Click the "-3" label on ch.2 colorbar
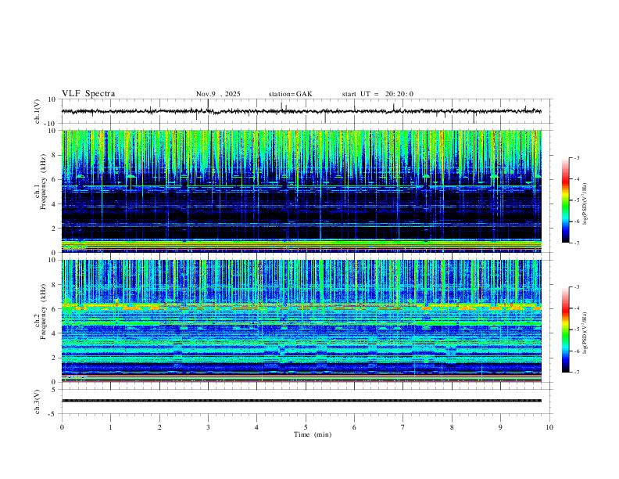This screenshot has height=479, width=619. [576, 287]
